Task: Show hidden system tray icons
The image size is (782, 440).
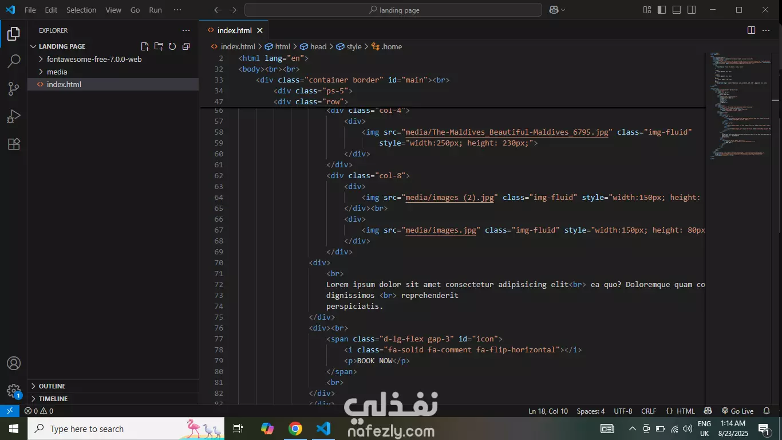Action: click(x=633, y=429)
